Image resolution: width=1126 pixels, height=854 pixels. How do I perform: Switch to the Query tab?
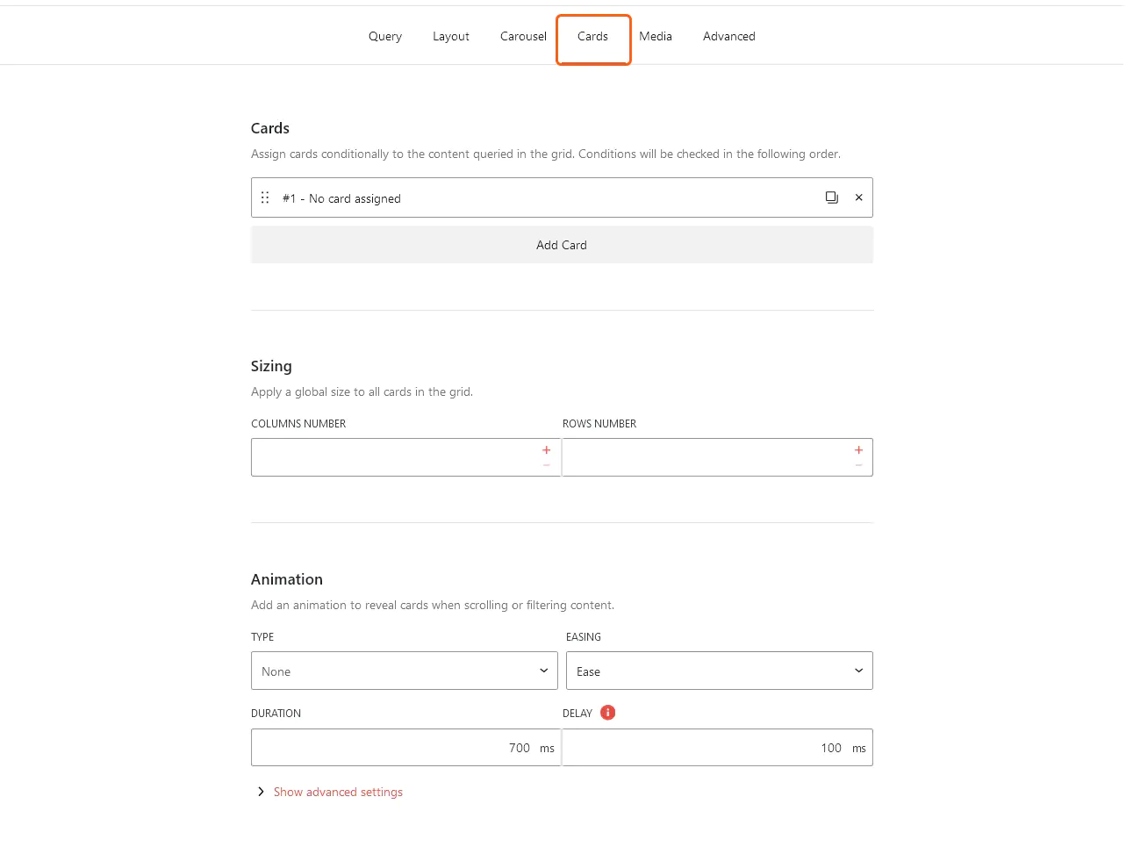(x=384, y=36)
